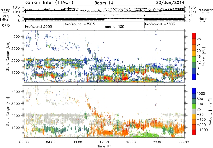Viewport: 213px width, 148px height.
Task: Click the "-1000" label on Velocity colorbar
Action: (202, 130)
